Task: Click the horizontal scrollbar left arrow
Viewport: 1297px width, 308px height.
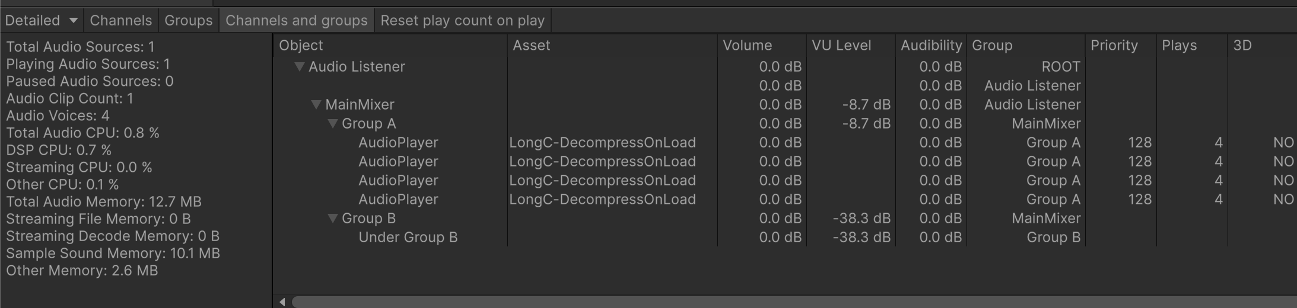Action: coord(282,302)
